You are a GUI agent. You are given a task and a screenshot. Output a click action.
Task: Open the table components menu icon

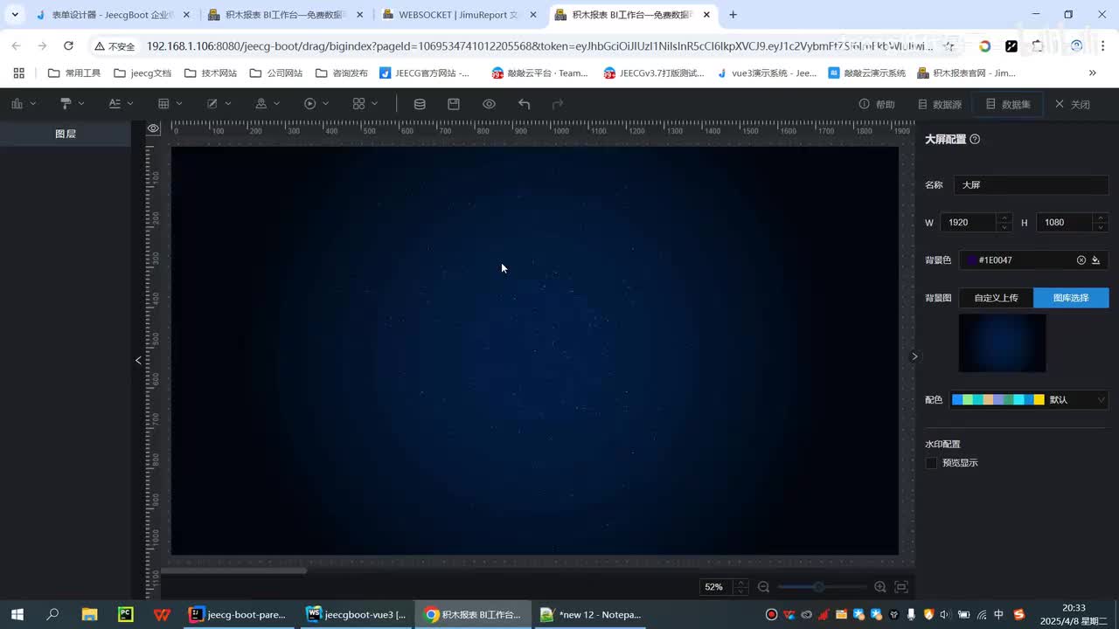[163, 104]
